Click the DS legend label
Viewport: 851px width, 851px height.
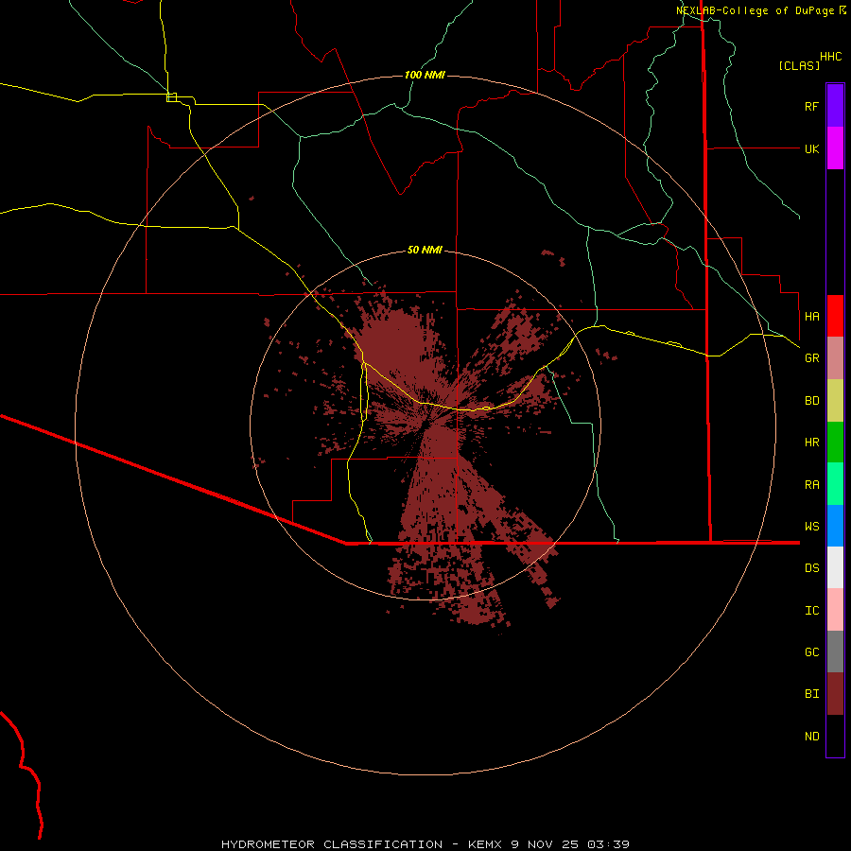[x=811, y=568]
